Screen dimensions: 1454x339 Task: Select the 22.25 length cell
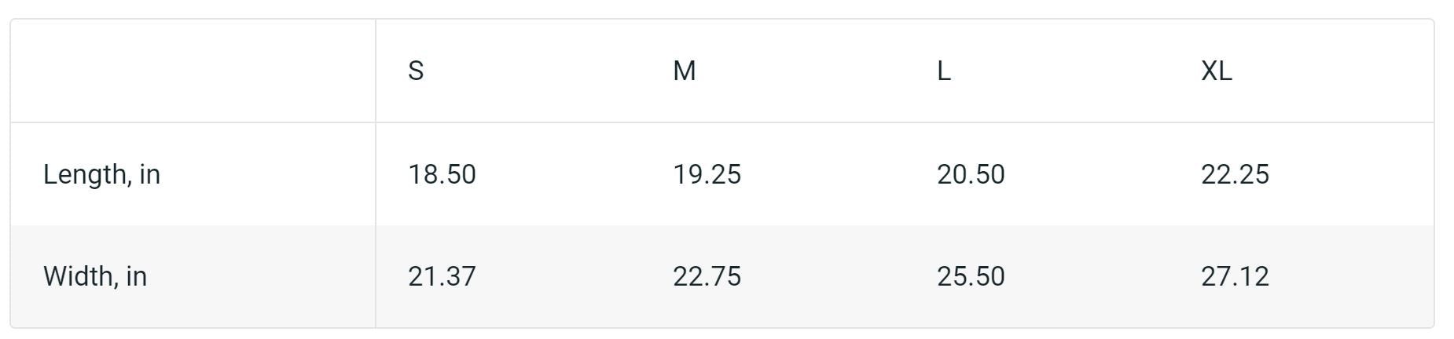tap(1235, 174)
